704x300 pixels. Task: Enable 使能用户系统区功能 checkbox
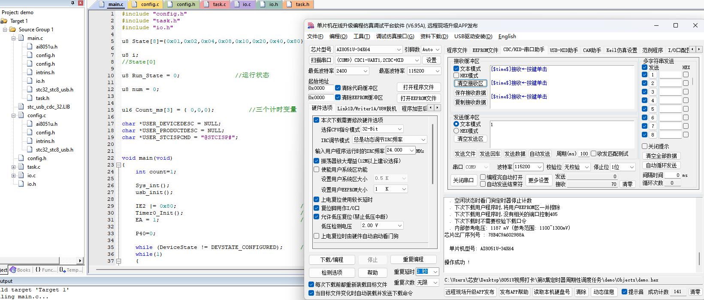coord(317,170)
